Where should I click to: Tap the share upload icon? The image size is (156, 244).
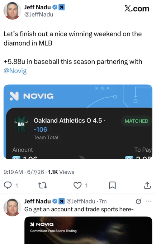coord(147,185)
